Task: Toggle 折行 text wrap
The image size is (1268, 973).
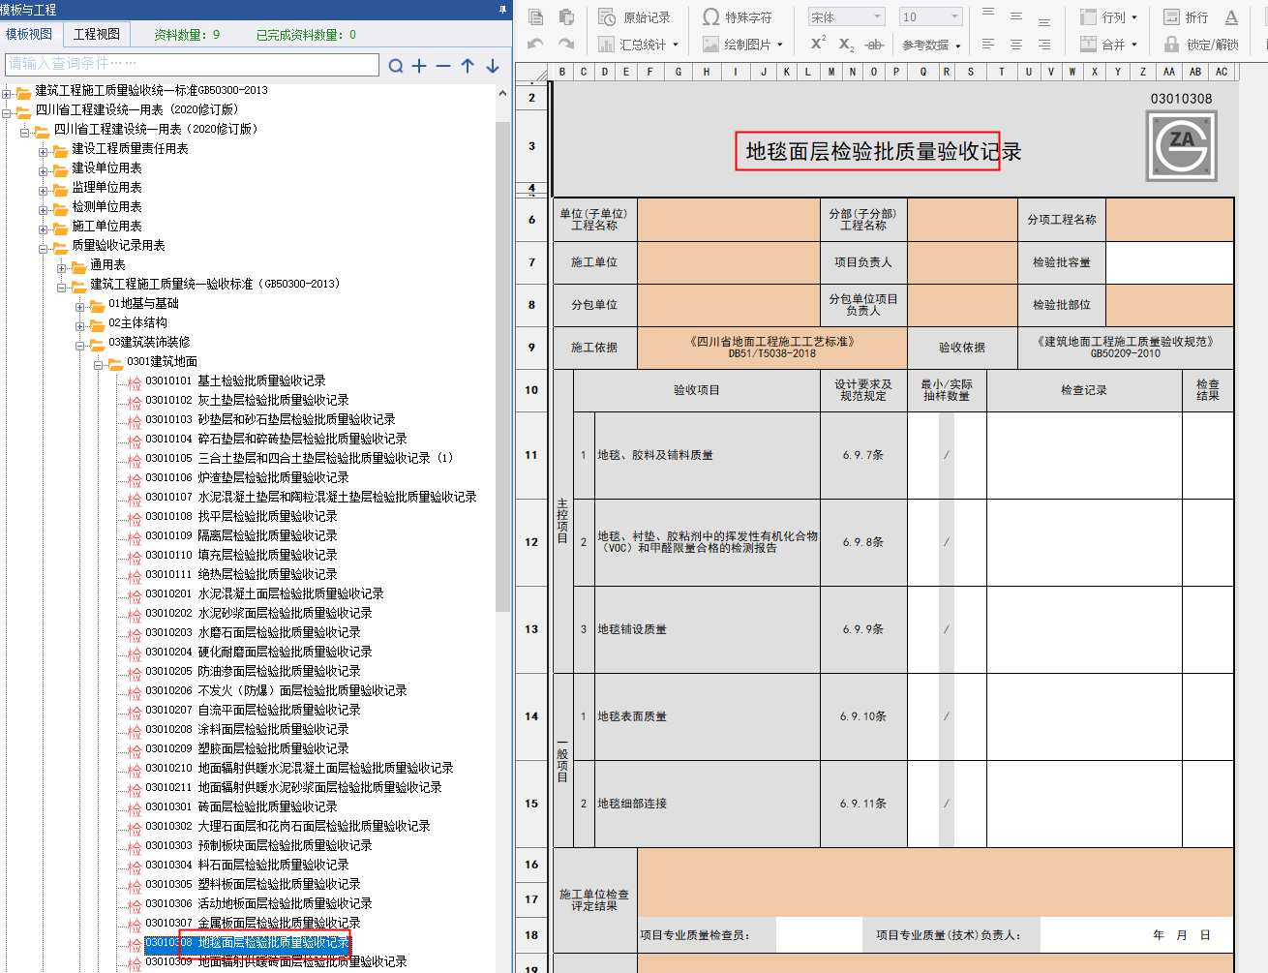Action: pyautogui.click(x=1186, y=17)
